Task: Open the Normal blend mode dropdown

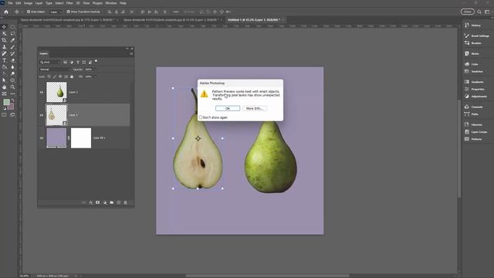Action: pyautogui.click(x=54, y=69)
